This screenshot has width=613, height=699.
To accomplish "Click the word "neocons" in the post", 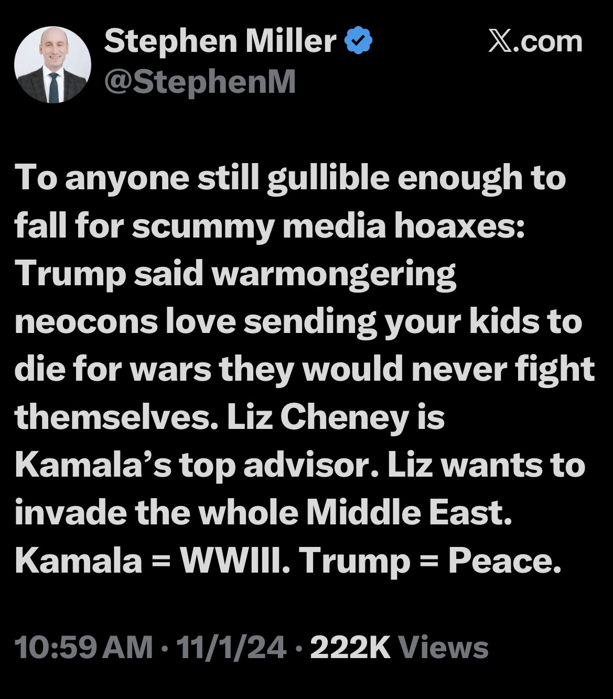I will click(x=86, y=322).
